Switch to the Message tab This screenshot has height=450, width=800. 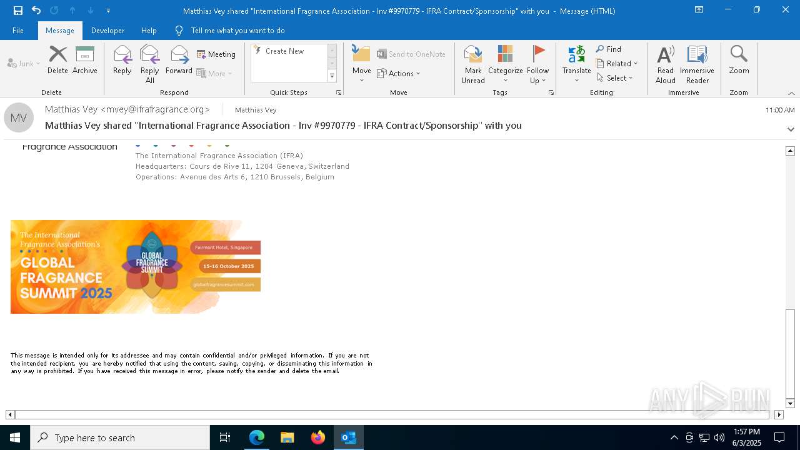60,31
